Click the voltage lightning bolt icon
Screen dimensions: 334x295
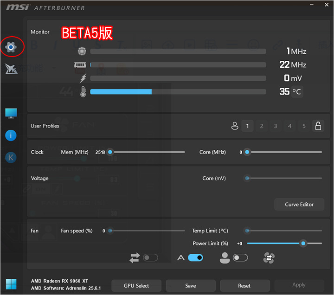pos(83,78)
